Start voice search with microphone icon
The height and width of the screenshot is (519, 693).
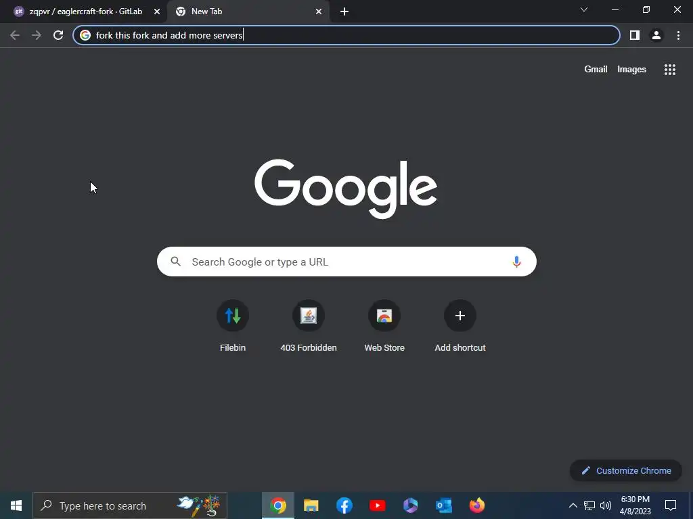pos(516,262)
